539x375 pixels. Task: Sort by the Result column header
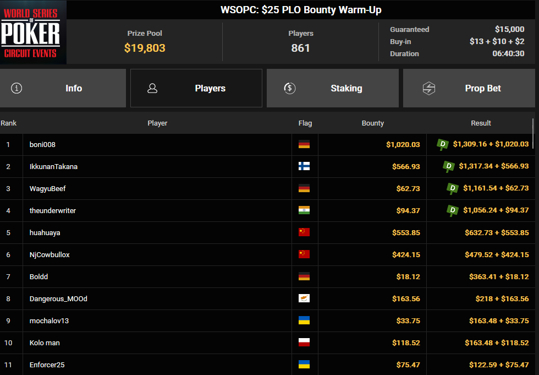481,123
